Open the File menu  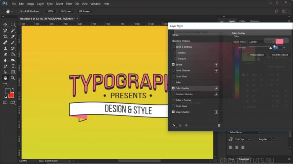coord(14,4)
